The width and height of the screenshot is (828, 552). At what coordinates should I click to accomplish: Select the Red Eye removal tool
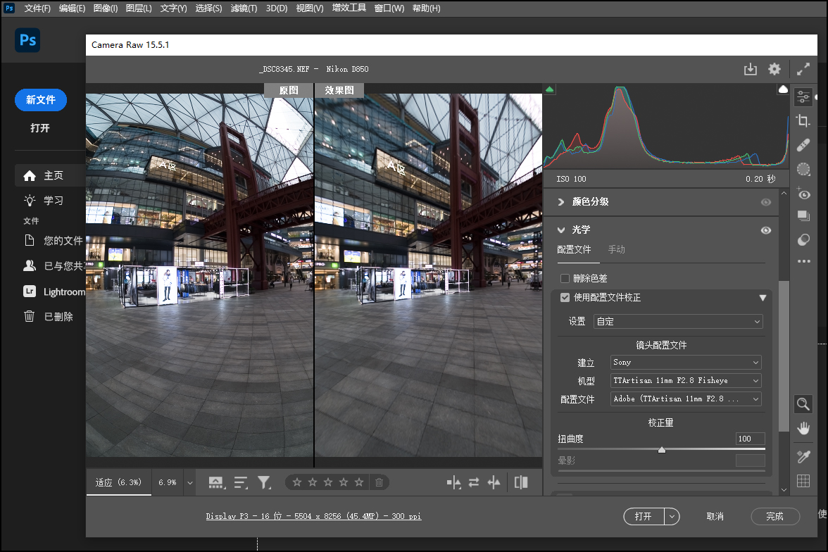tap(803, 194)
